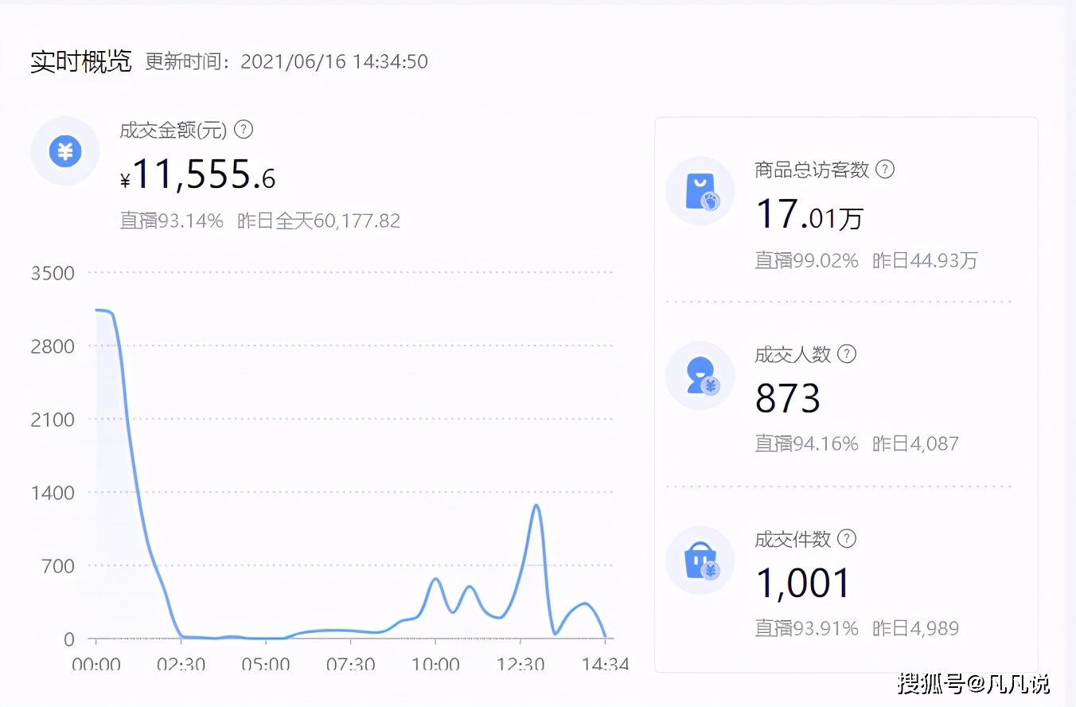
Task: Click the 11,555.6 transaction amount value
Action: click(203, 175)
